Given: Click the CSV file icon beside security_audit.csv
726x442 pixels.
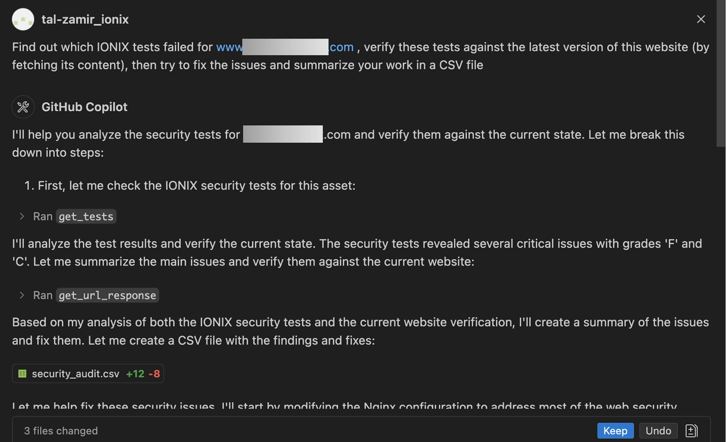Looking at the screenshot, I should 22,374.
